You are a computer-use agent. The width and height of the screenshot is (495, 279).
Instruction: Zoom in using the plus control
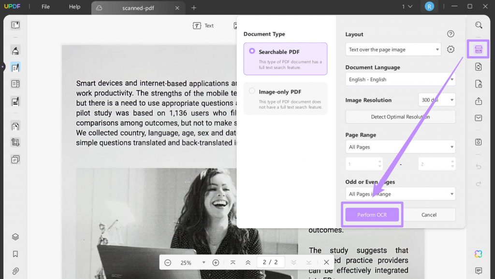click(x=216, y=262)
